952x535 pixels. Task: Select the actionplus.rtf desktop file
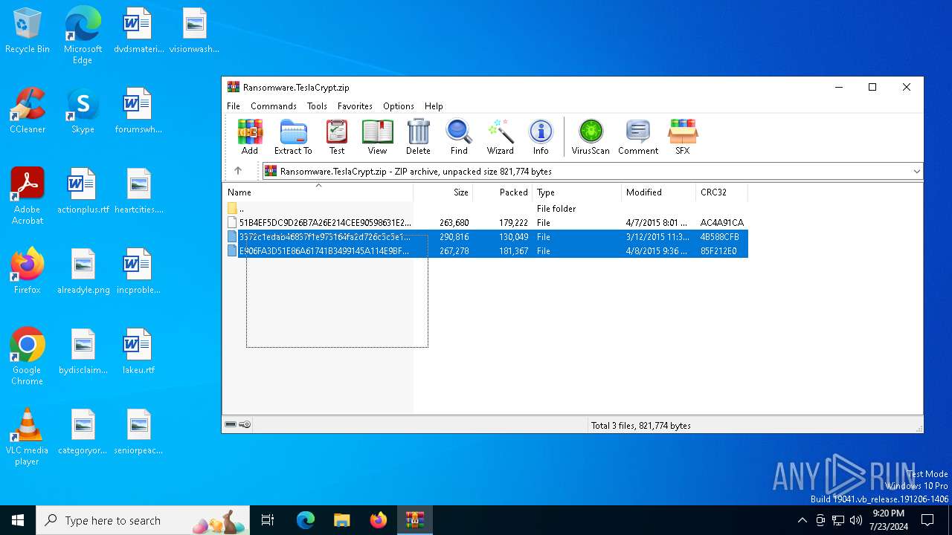83,192
